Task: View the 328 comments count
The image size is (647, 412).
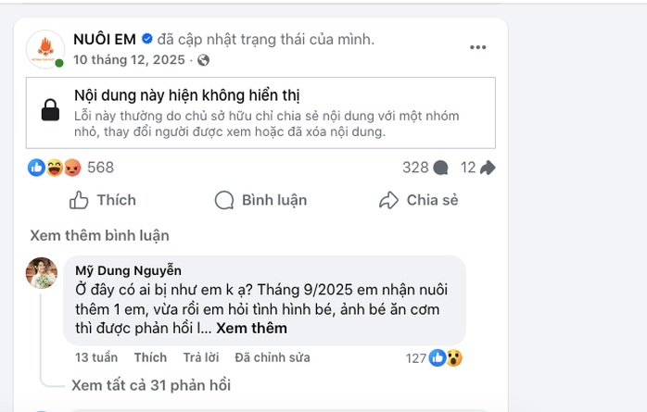Action: 425,168
